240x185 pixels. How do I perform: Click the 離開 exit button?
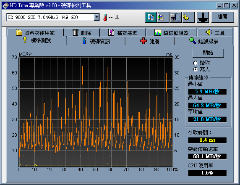[x=222, y=17]
